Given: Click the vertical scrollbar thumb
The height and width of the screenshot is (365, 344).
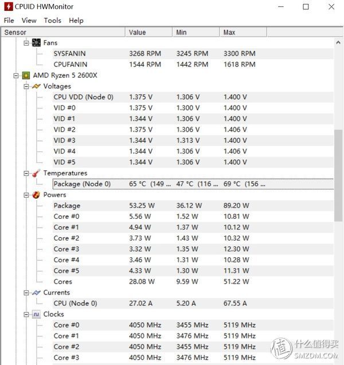Looking at the screenshot, I should (x=338, y=175).
